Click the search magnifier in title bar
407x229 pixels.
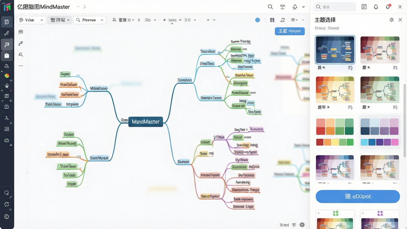[270, 7]
